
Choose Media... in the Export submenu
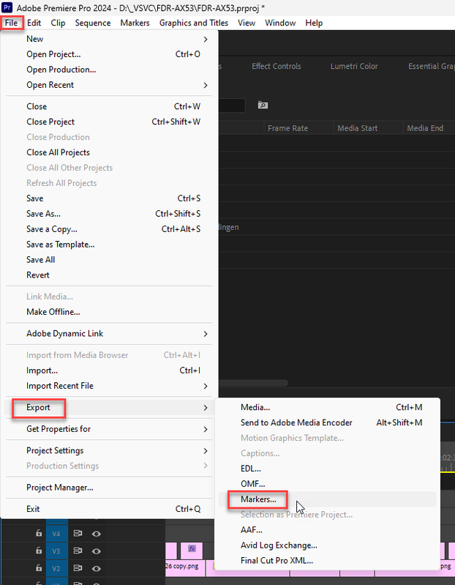(327, 407)
